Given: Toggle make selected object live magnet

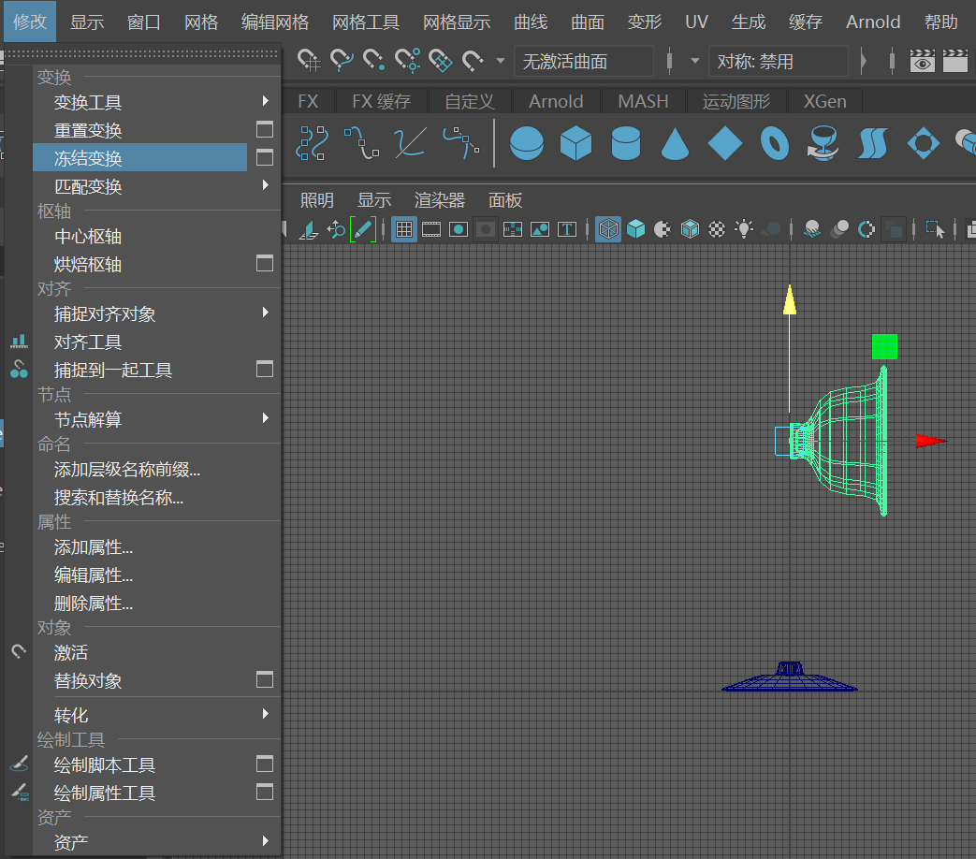Looking at the screenshot, I should tap(473, 61).
